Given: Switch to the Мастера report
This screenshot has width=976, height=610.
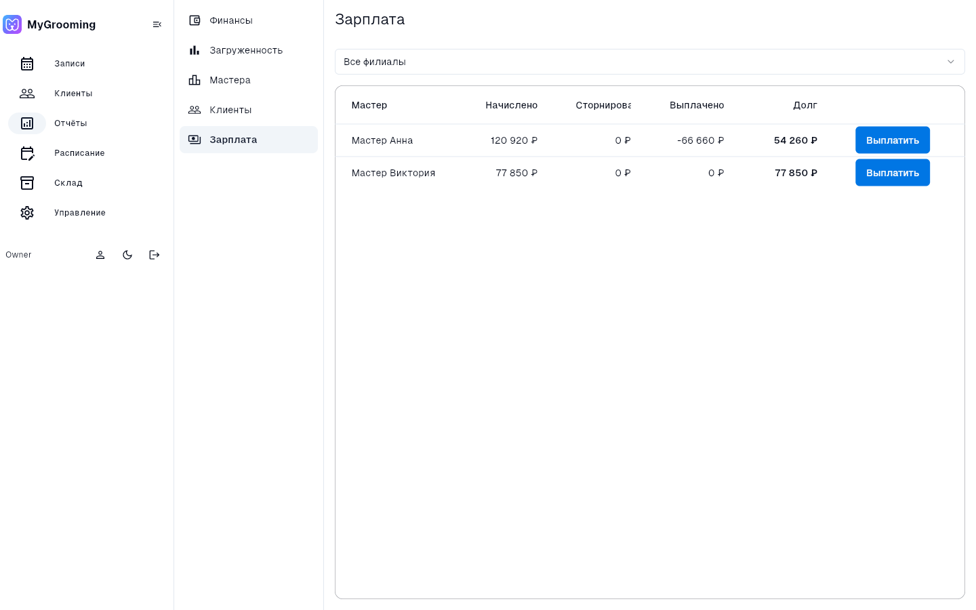Looking at the screenshot, I should click(249, 80).
